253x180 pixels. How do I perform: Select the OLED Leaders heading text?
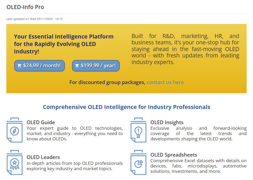pyautogui.click(x=43, y=157)
